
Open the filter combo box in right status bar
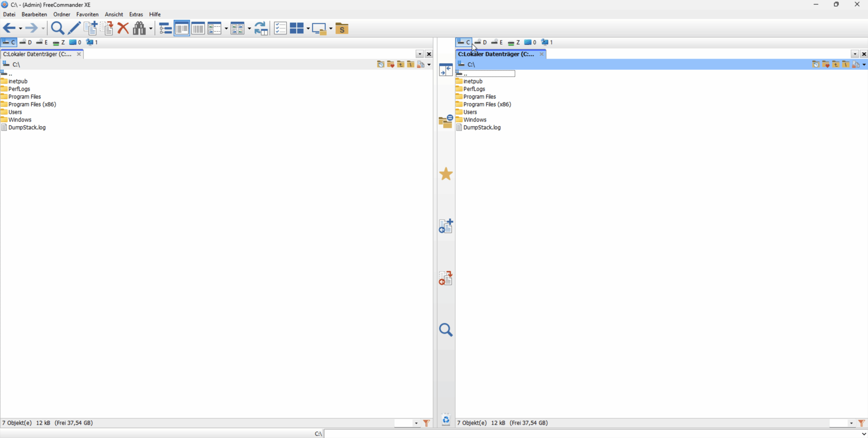click(851, 423)
